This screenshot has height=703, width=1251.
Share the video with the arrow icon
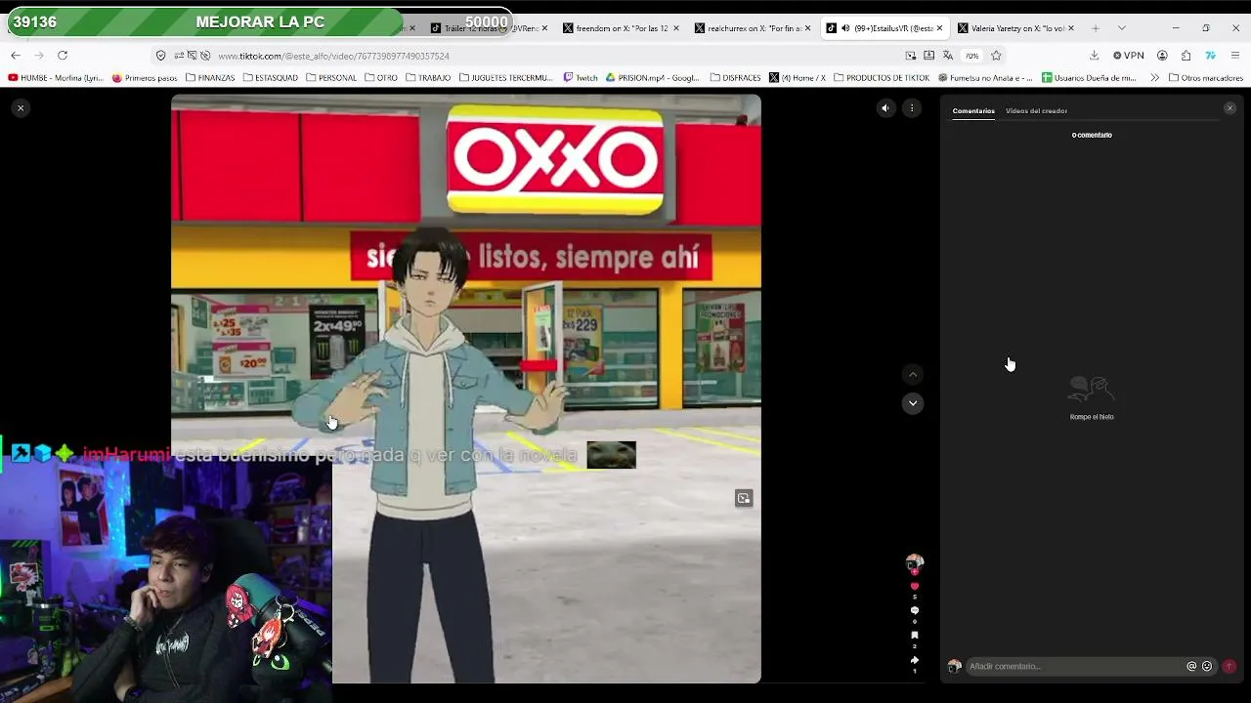[915, 660]
